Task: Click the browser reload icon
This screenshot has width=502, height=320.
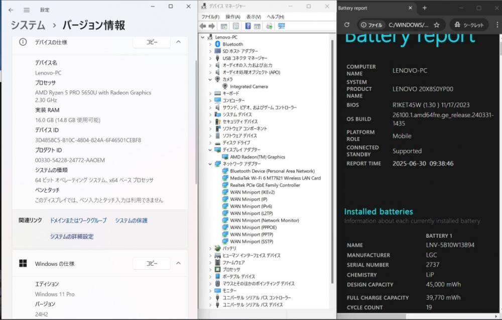Action: (x=347, y=25)
